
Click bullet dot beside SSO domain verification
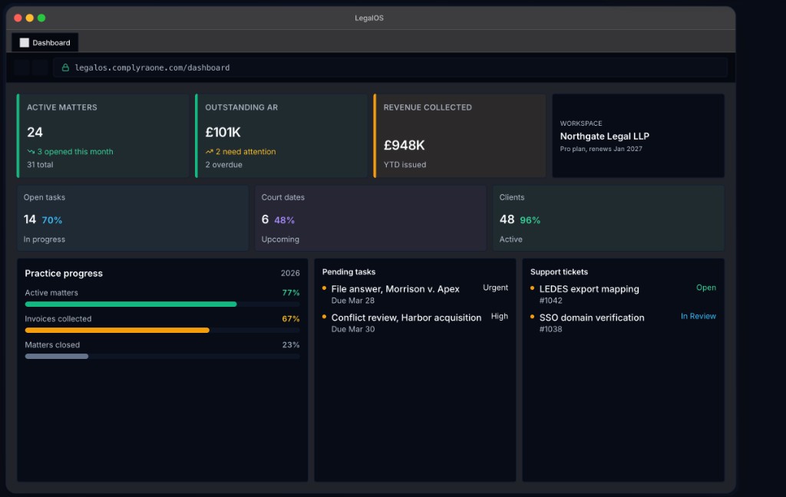pyautogui.click(x=533, y=317)
